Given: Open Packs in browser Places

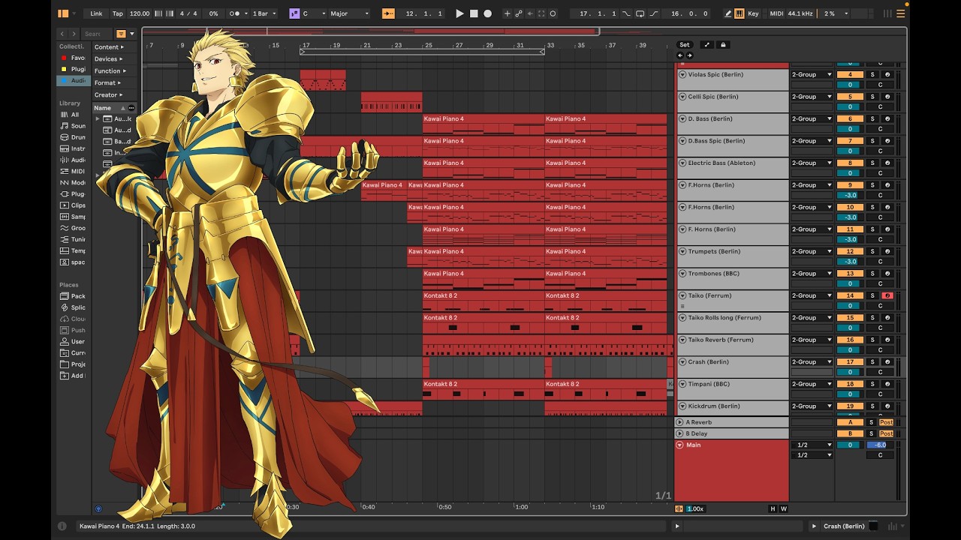Looking at the screenshot, I should (x=74, y=296).
